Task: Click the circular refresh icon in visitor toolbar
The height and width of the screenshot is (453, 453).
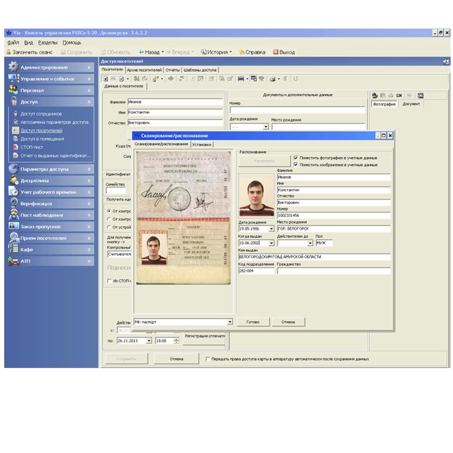Action: tap(295, 78)
